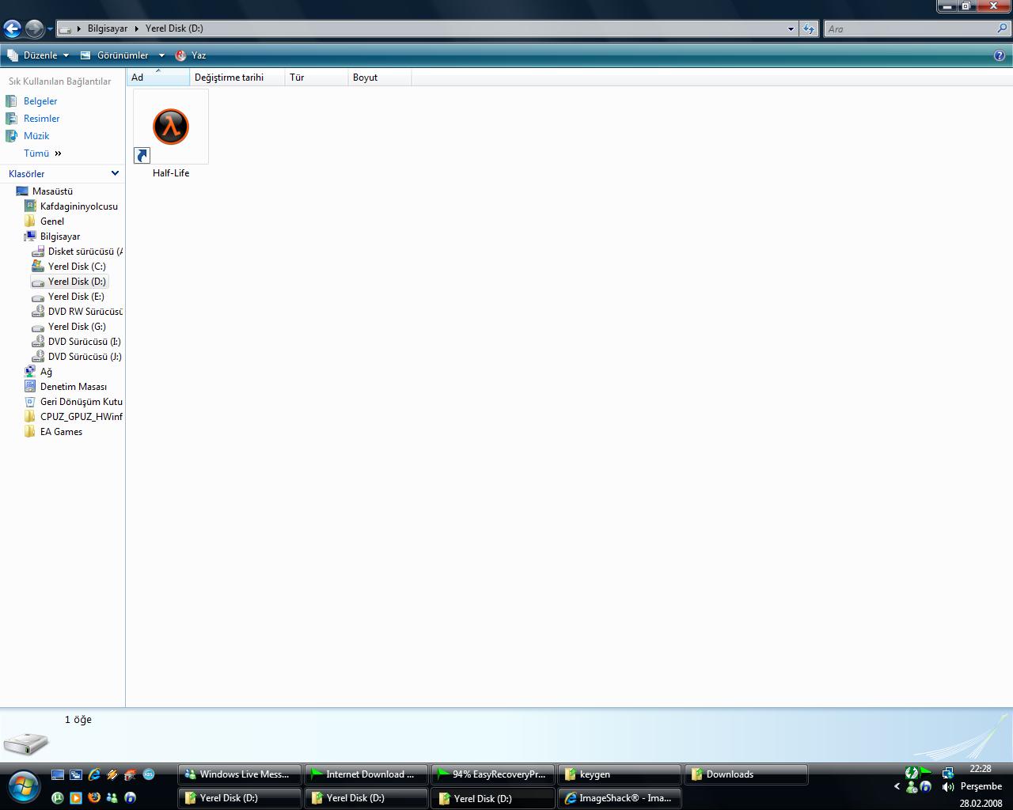Open the Help question mark button

[1000, 55]
